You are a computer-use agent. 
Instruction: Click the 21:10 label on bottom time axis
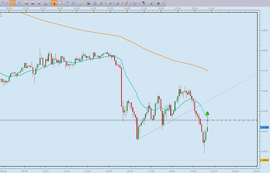tap(214, 171)
